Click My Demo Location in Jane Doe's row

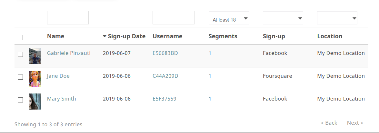341,76
